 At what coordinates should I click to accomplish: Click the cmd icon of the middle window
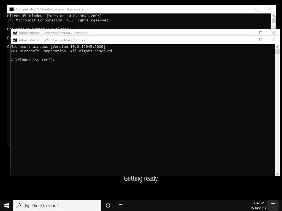pos(15,33)
